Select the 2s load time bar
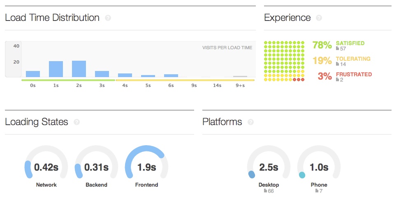This screenshot has width=401, height=201. tap(79, 69)
